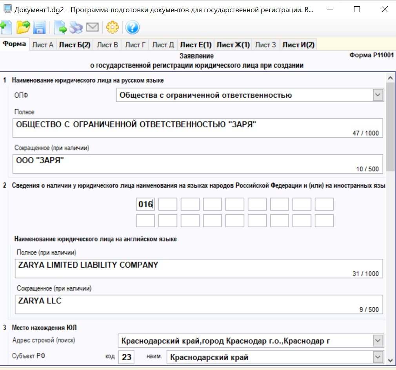The image size is (396, 370).
Task: Send document by envelope mail icon
Action: point(93,27)
